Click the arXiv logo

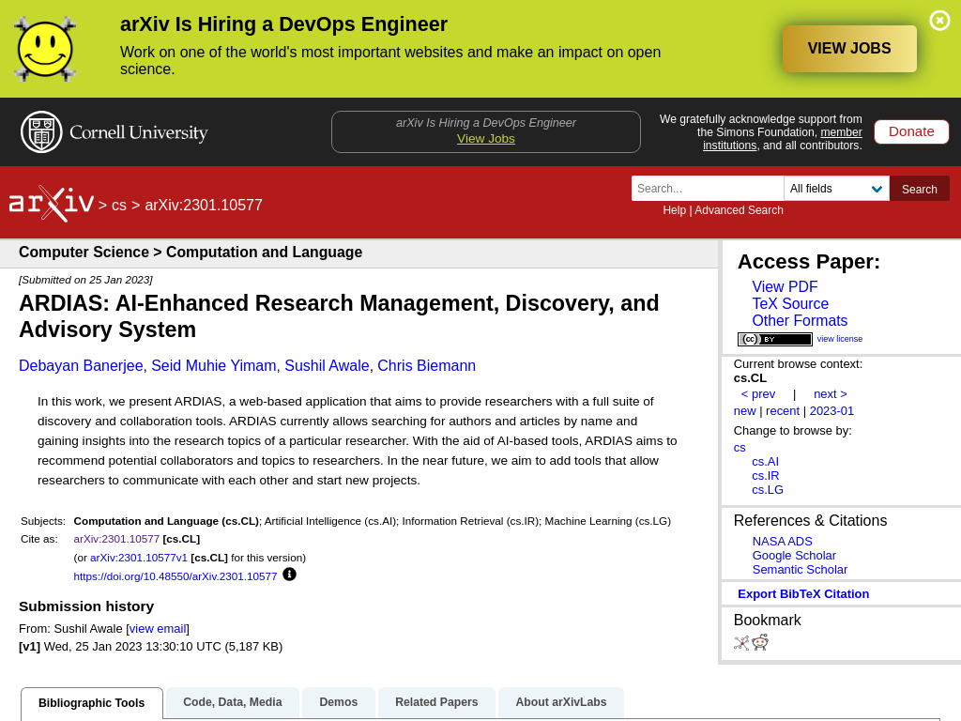click(52, 203)
